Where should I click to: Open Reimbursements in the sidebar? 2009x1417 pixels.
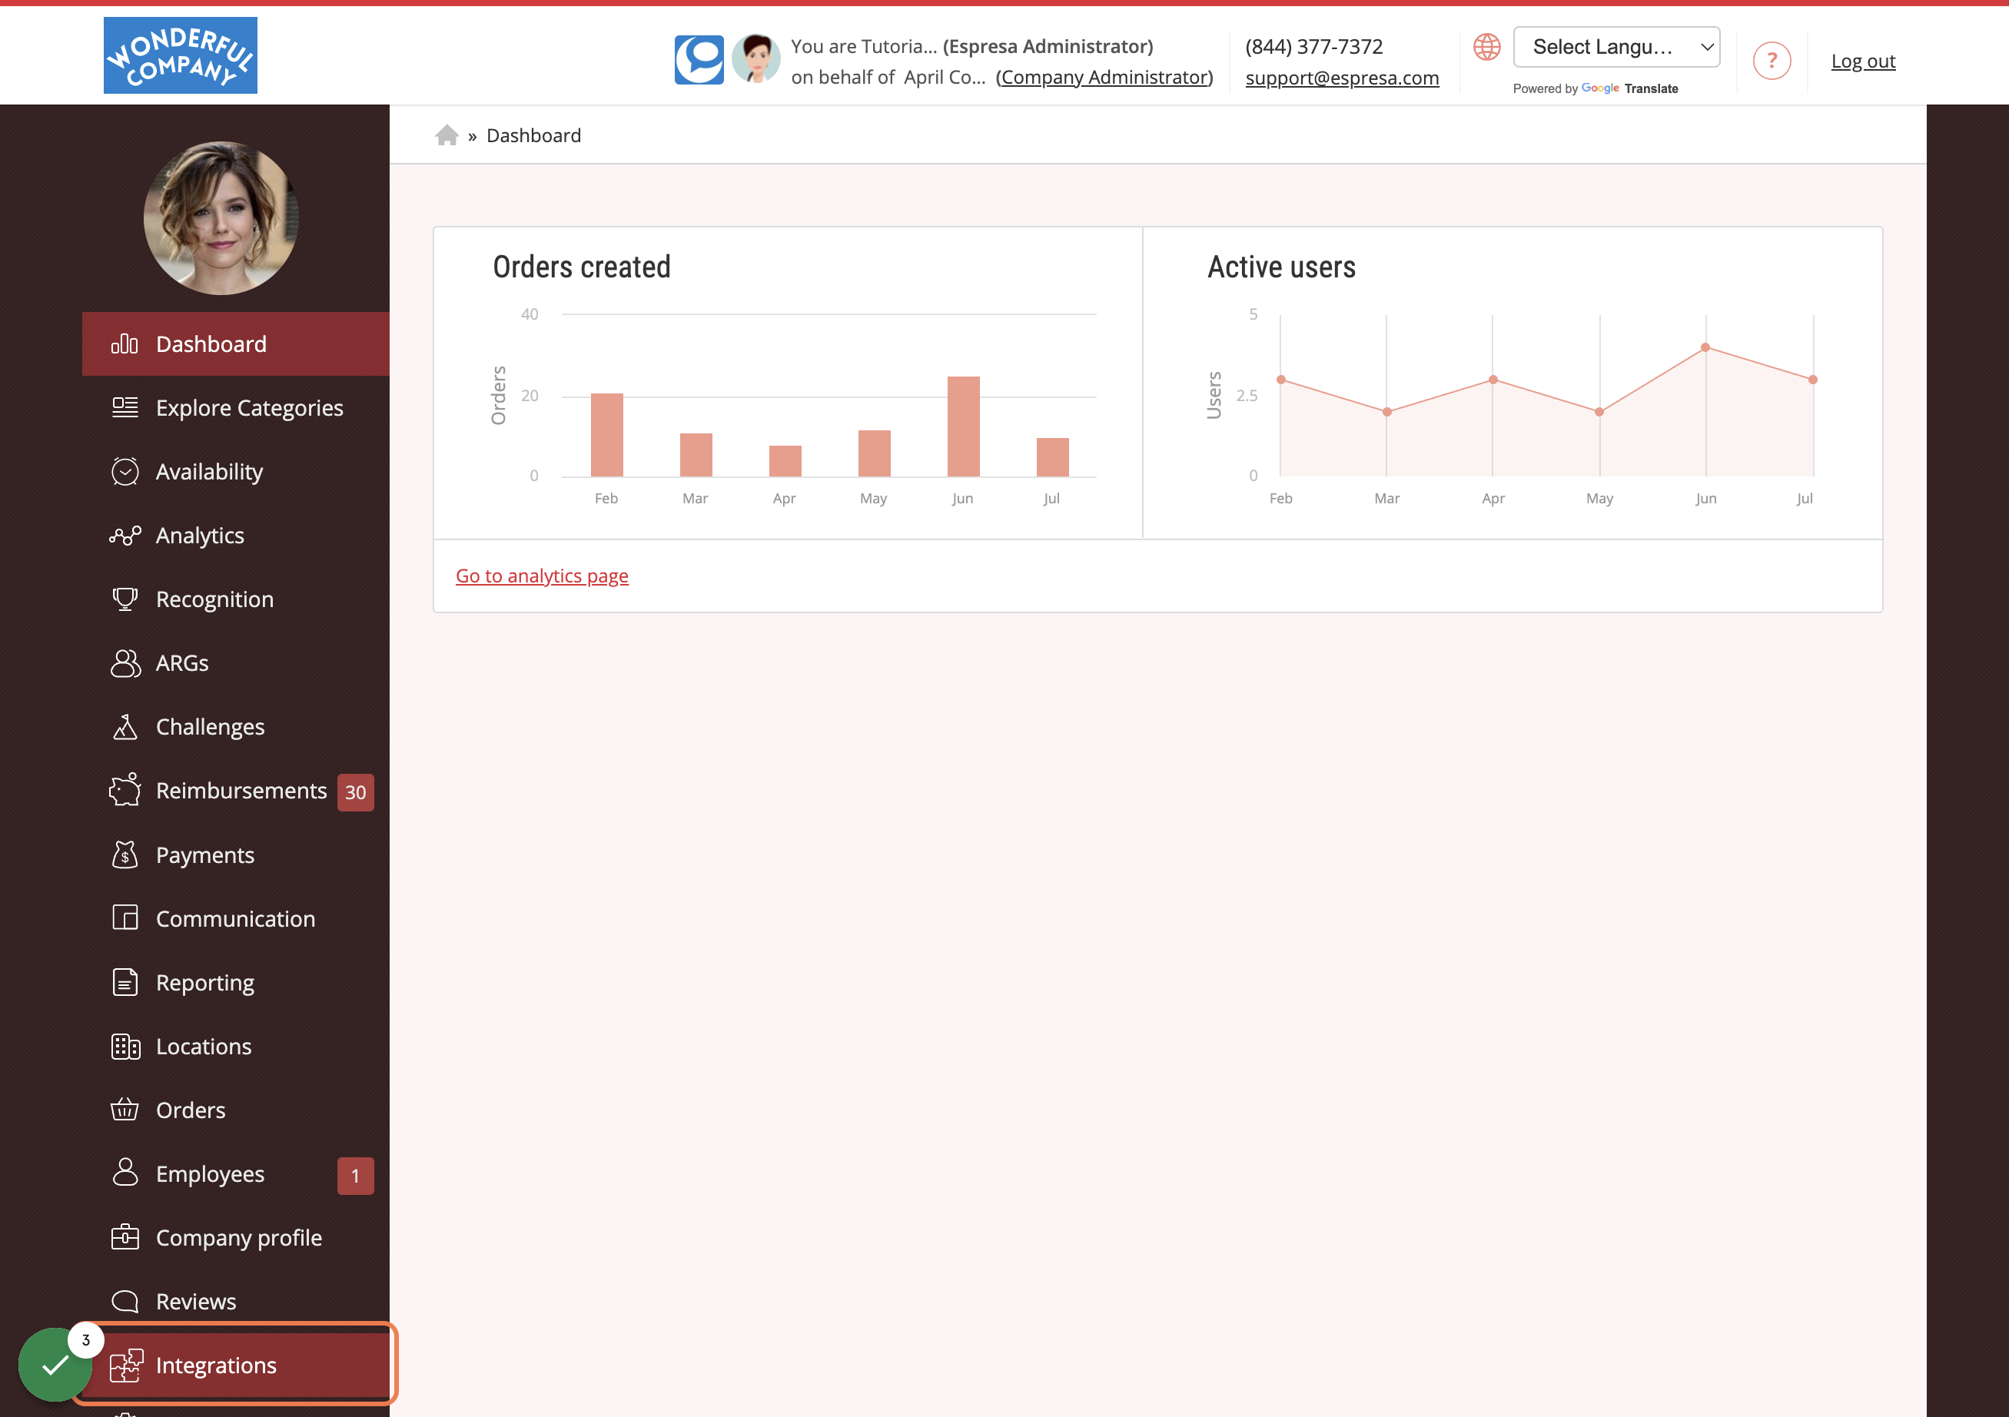(x=235, y=791)
